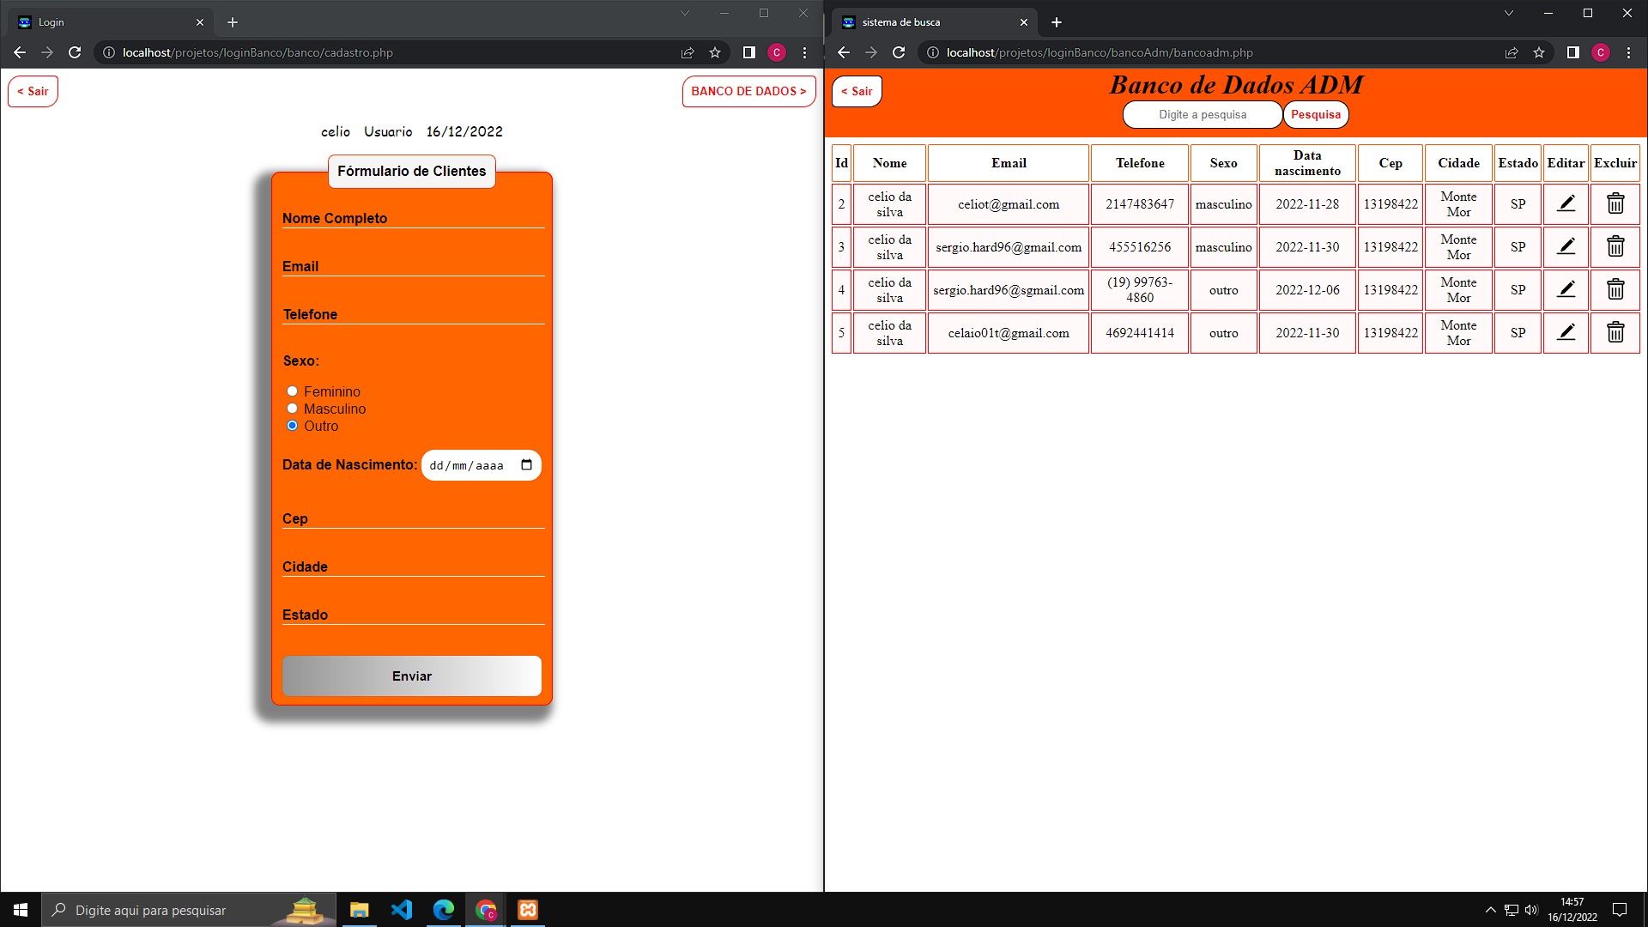Open side panel in left browser window
The width and height of the screenshot is (1648, 927).
pos(748,52)
